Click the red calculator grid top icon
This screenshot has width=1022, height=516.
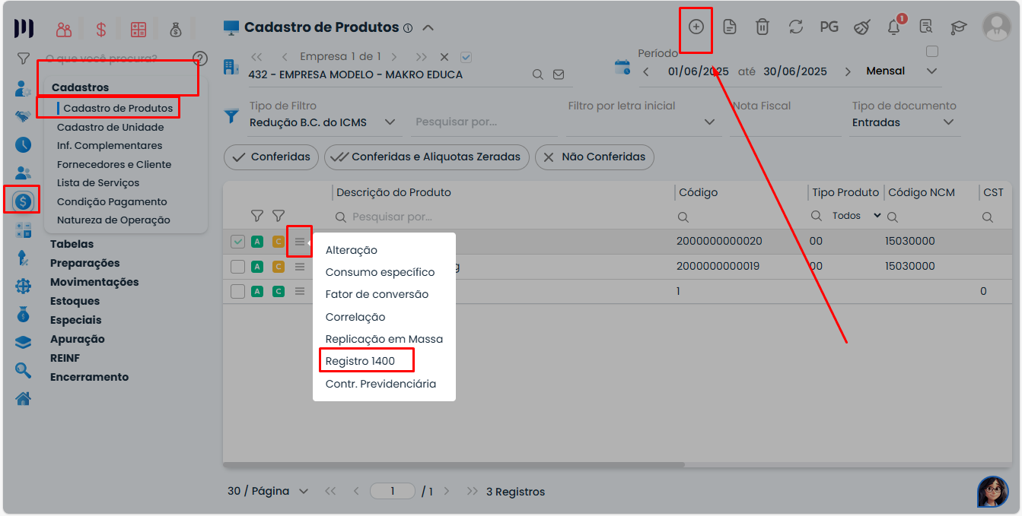click(138, 30)
